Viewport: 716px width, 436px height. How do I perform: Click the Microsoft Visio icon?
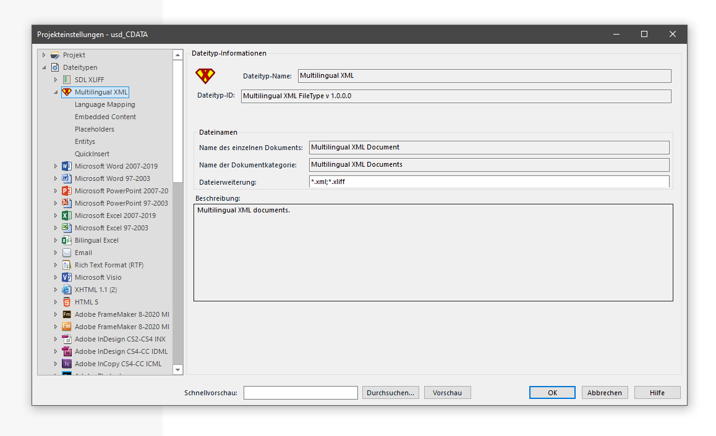point(67,277)
